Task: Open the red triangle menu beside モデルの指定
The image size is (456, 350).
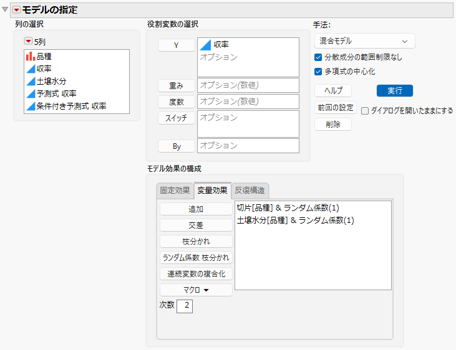Action: 17,10
